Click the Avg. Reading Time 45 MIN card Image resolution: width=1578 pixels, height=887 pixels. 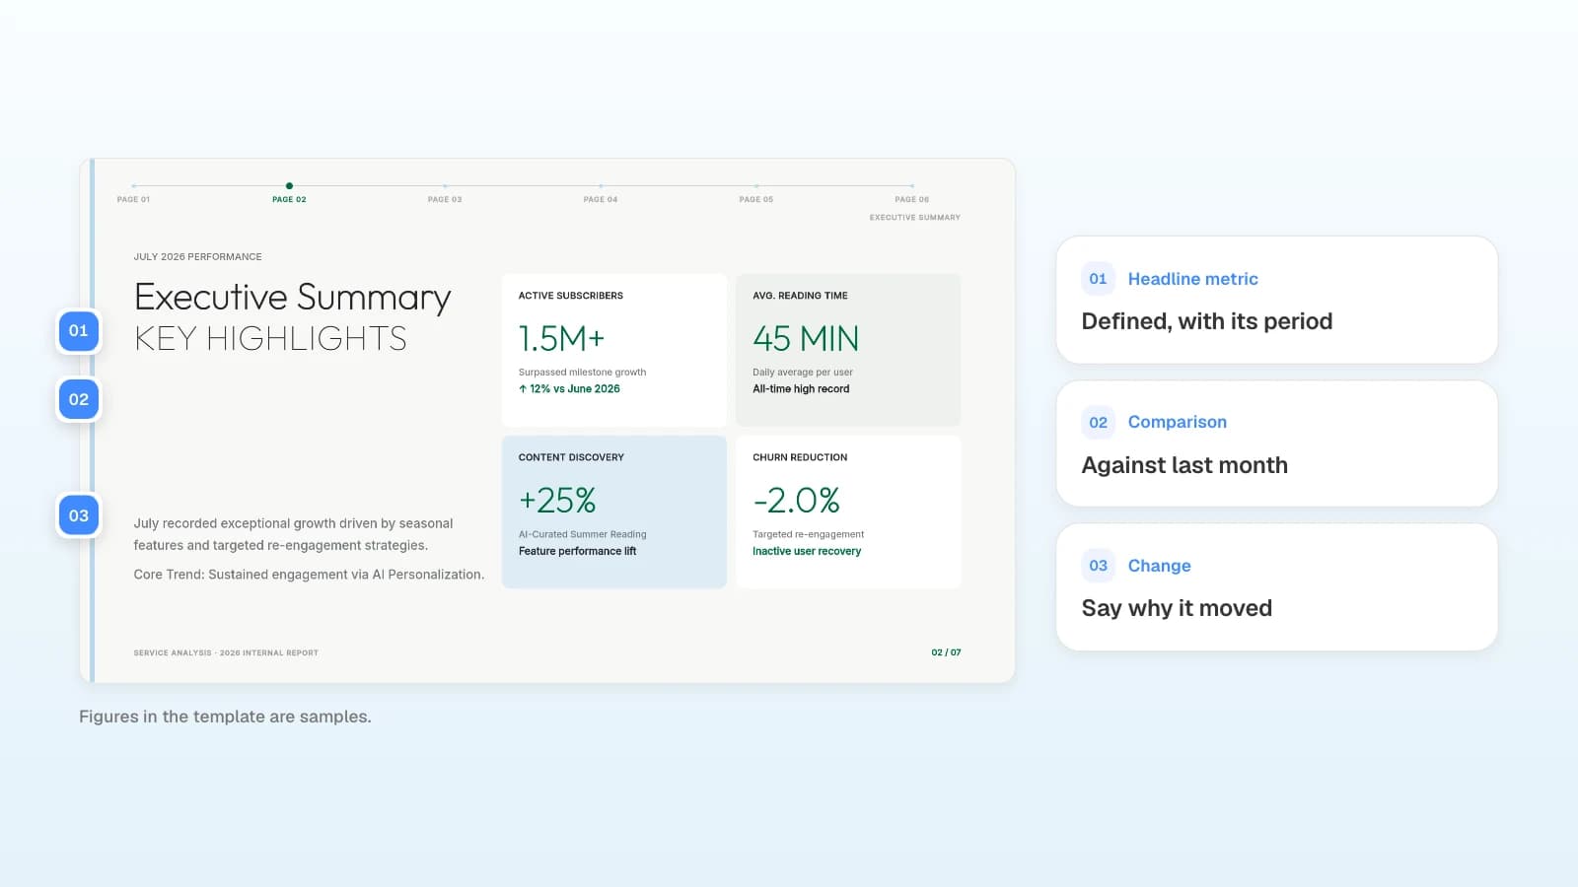pos(848,350)
